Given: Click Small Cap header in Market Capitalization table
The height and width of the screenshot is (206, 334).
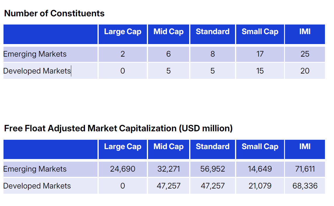Looking at the screenshot, I should pyautogui.click(x=260, y=147).
